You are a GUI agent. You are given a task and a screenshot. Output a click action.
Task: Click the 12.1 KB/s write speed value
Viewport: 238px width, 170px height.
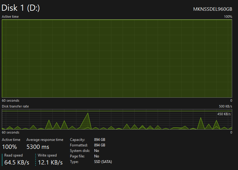coord(50,162)
